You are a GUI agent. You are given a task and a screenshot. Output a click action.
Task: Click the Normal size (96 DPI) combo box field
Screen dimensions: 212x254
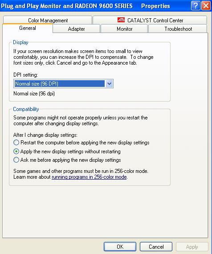(63, 84)
